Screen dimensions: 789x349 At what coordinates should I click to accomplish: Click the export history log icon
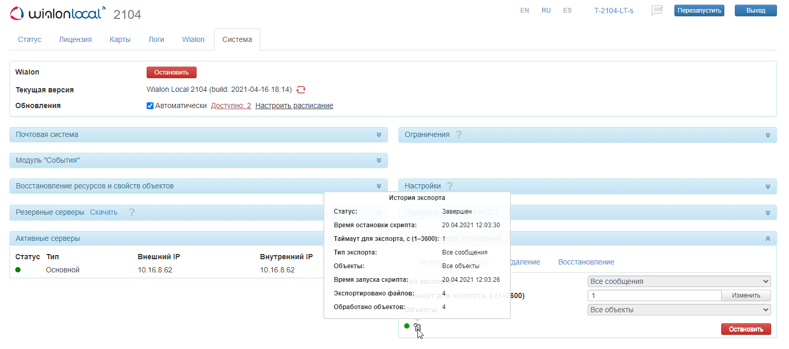[x=417, y=327]
